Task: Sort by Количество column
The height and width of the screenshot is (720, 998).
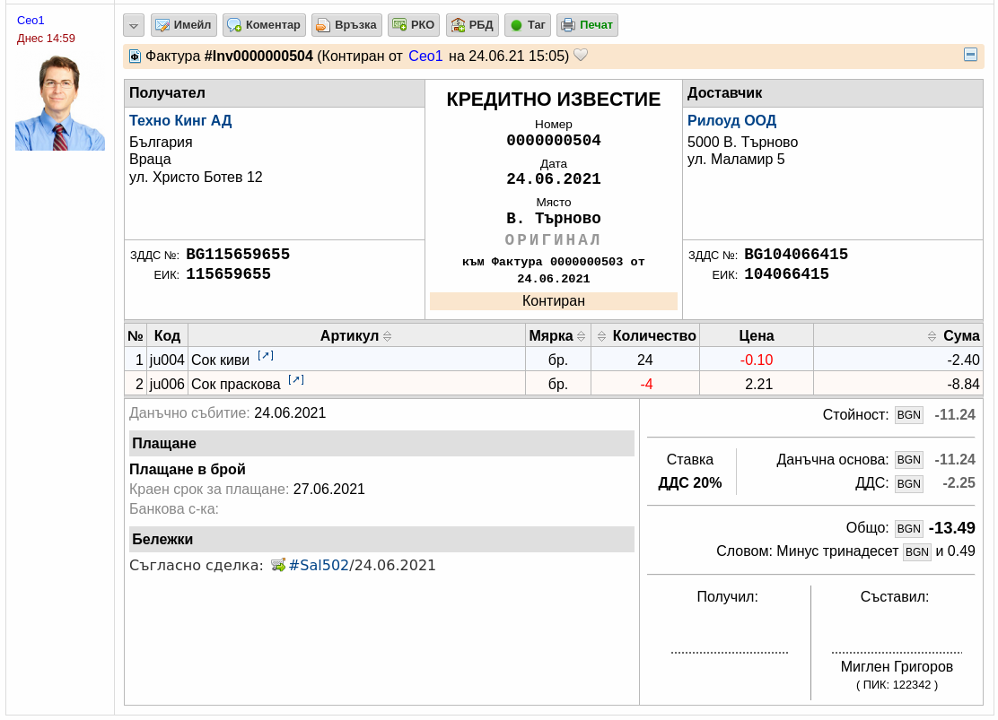Action: [601, 336]
